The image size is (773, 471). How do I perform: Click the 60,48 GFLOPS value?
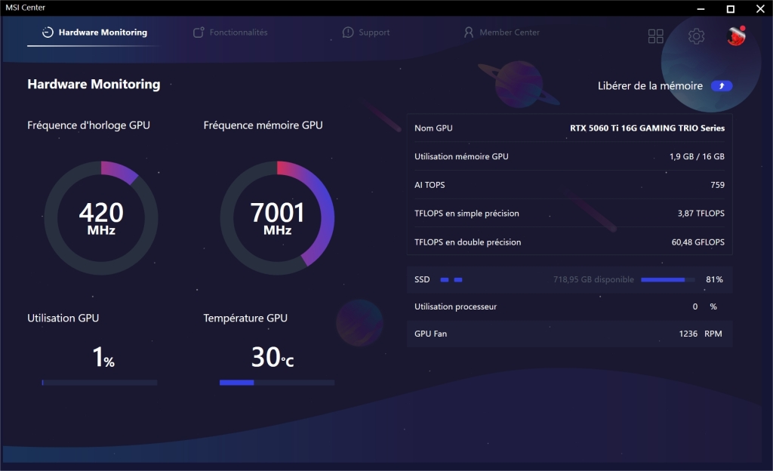point(698,242)
